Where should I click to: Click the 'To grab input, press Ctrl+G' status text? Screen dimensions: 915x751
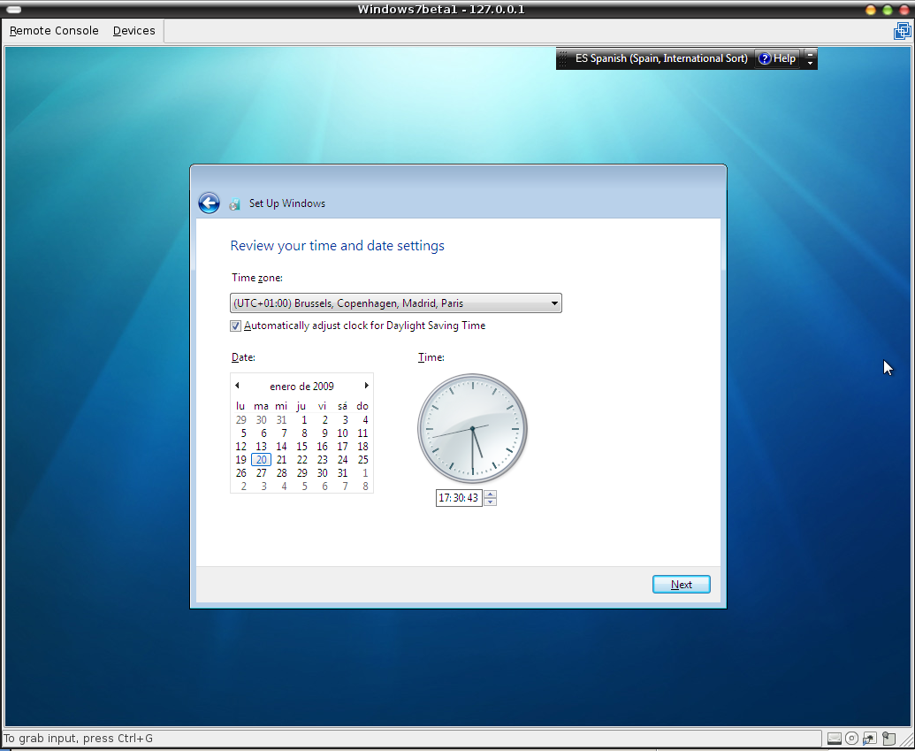78,739
